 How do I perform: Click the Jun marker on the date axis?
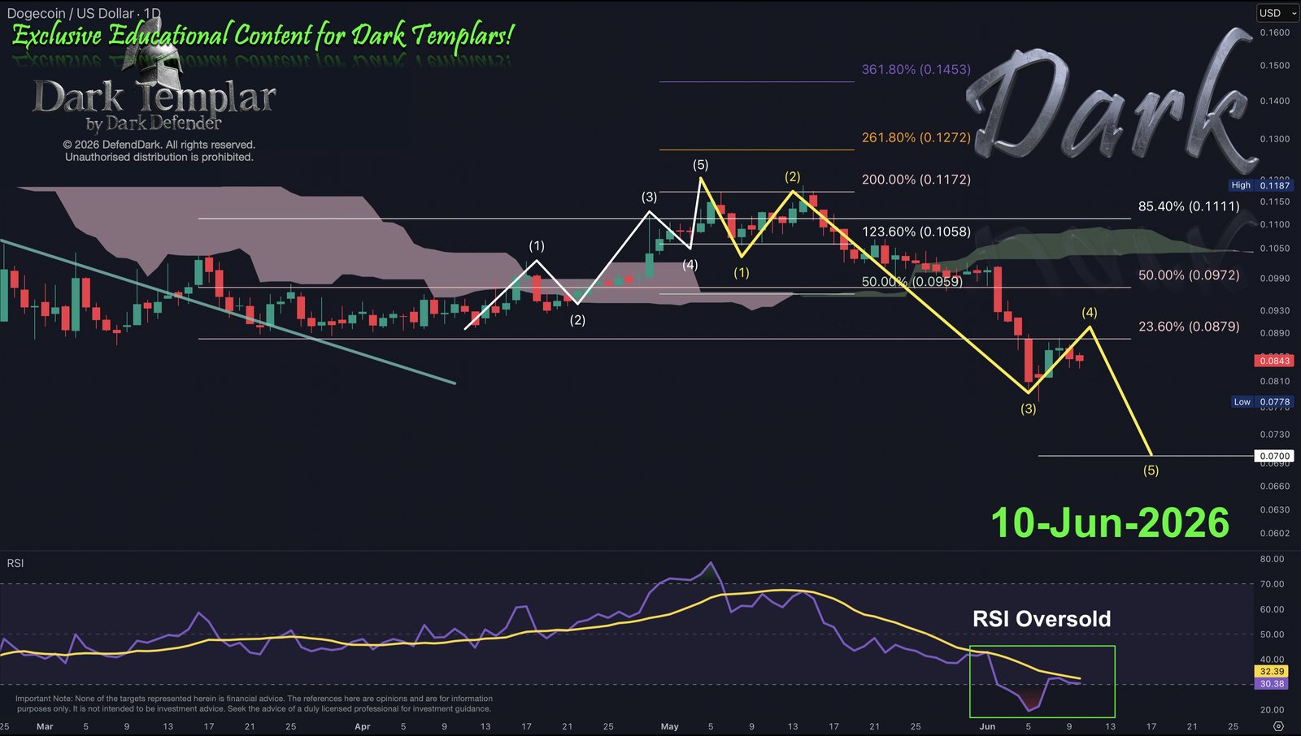(987, 726)
